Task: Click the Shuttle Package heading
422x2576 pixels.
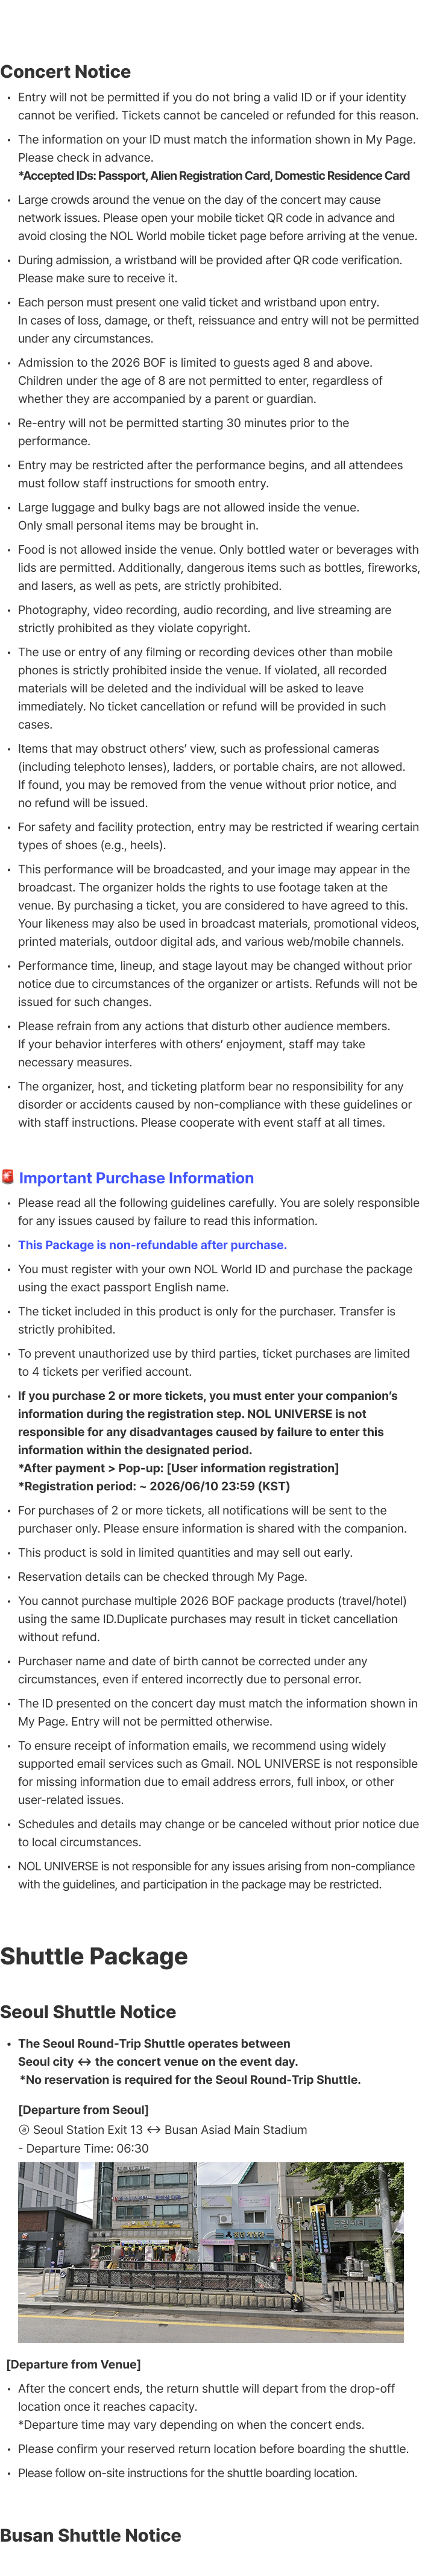Action: tap(94, 1956)
